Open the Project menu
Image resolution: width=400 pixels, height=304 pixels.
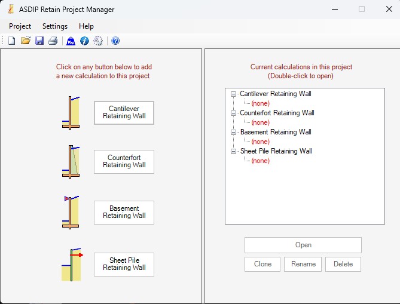tap(20, 26)
